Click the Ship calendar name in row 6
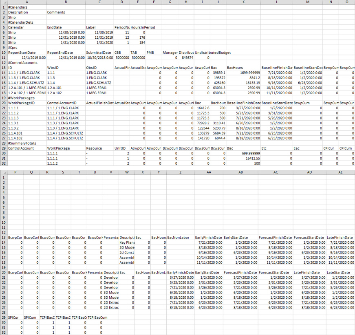This screenshot has width=355, height=335. pyautogui.click(x=26, y=32)
